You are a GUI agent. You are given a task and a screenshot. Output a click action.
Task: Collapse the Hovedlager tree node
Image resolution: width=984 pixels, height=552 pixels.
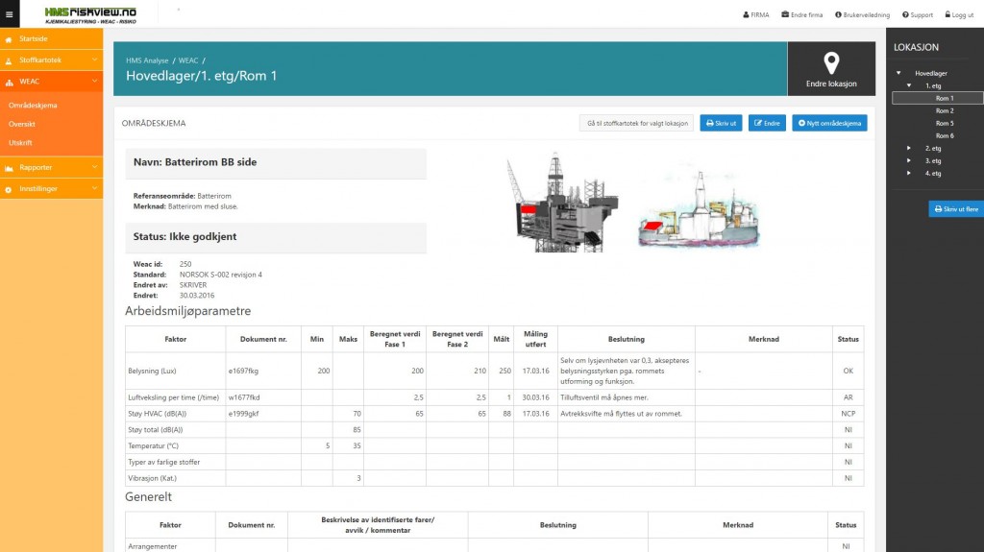898,73
